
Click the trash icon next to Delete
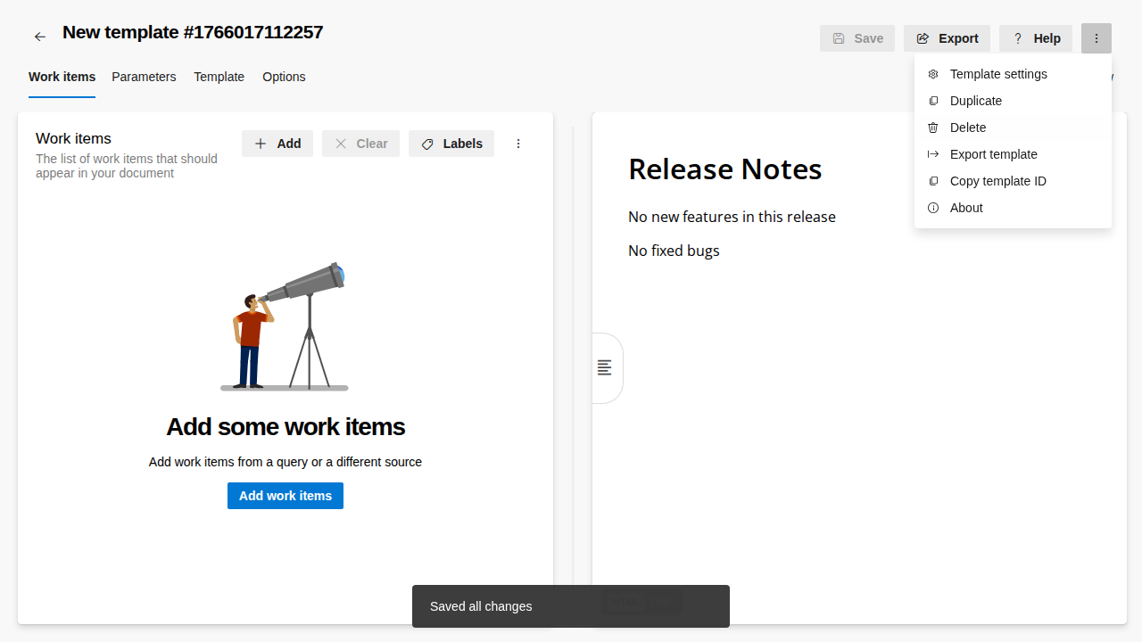(x=933, y=128)
